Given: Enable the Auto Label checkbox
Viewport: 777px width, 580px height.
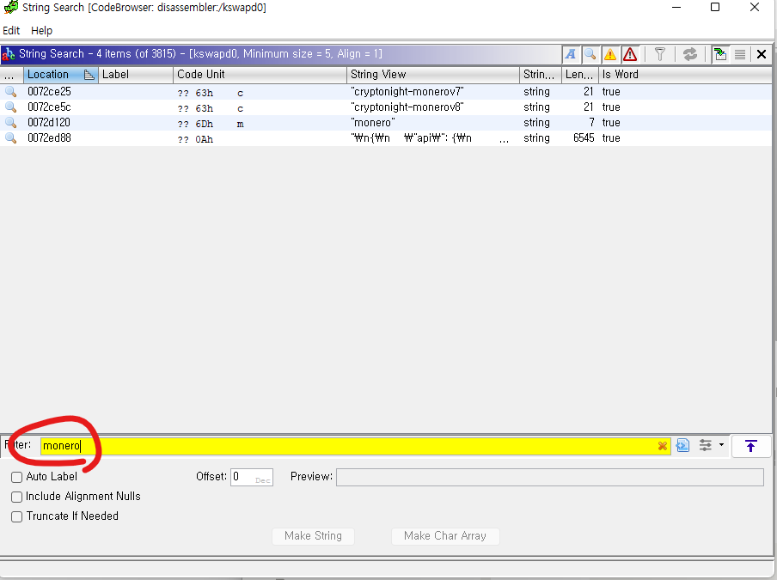Looking at the screenshot, I should (17, 477).
